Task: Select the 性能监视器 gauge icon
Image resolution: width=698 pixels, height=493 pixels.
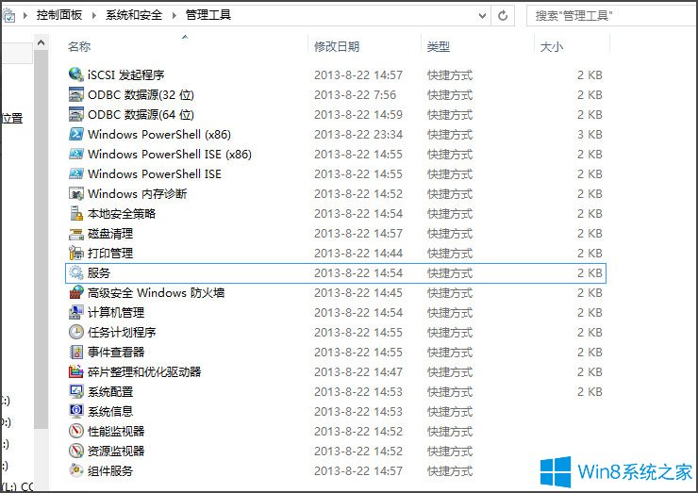Action: [76, 431]
